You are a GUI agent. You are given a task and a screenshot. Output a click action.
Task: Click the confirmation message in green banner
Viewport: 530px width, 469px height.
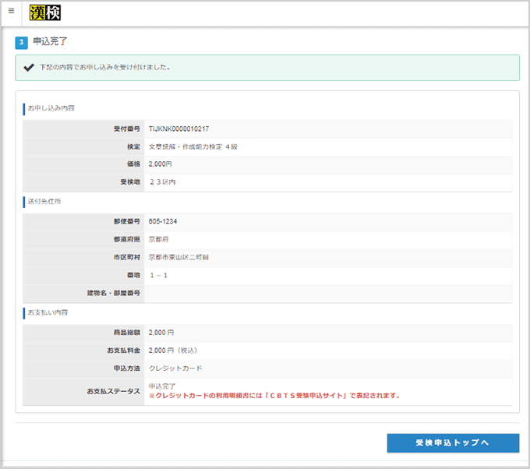(x=104, y=67)
